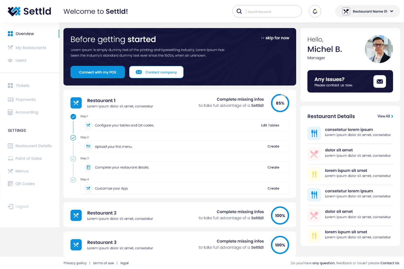Click the Configure tables step icon

[88, 125]
